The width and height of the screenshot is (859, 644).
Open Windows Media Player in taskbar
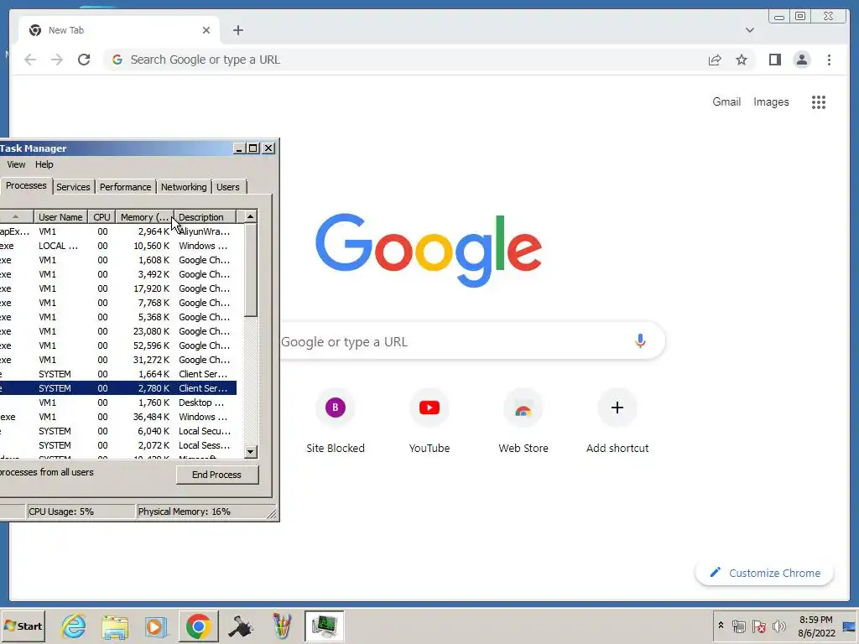[x=155, y=626]
